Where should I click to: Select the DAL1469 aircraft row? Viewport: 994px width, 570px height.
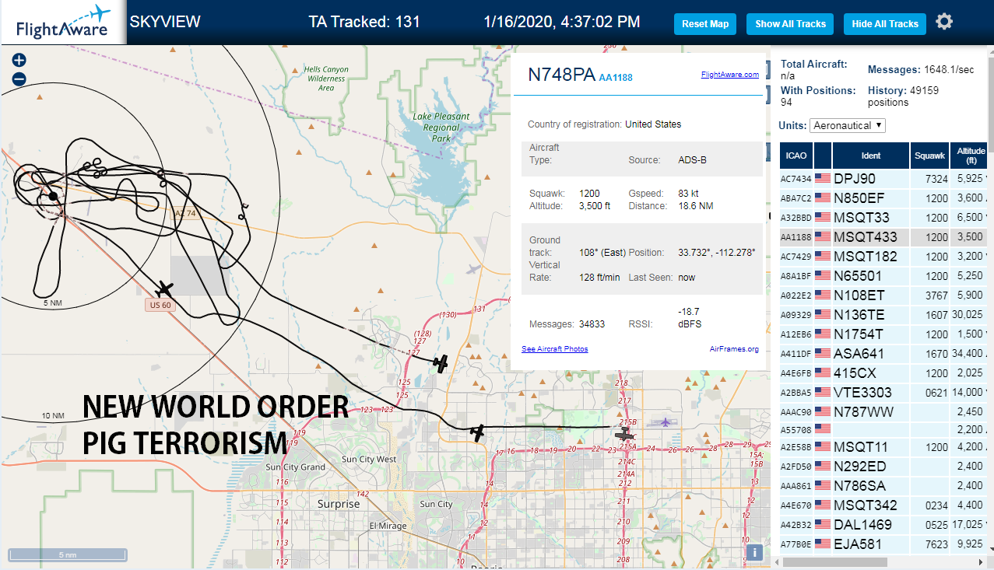pyautogui.click(x=885, y=525)
